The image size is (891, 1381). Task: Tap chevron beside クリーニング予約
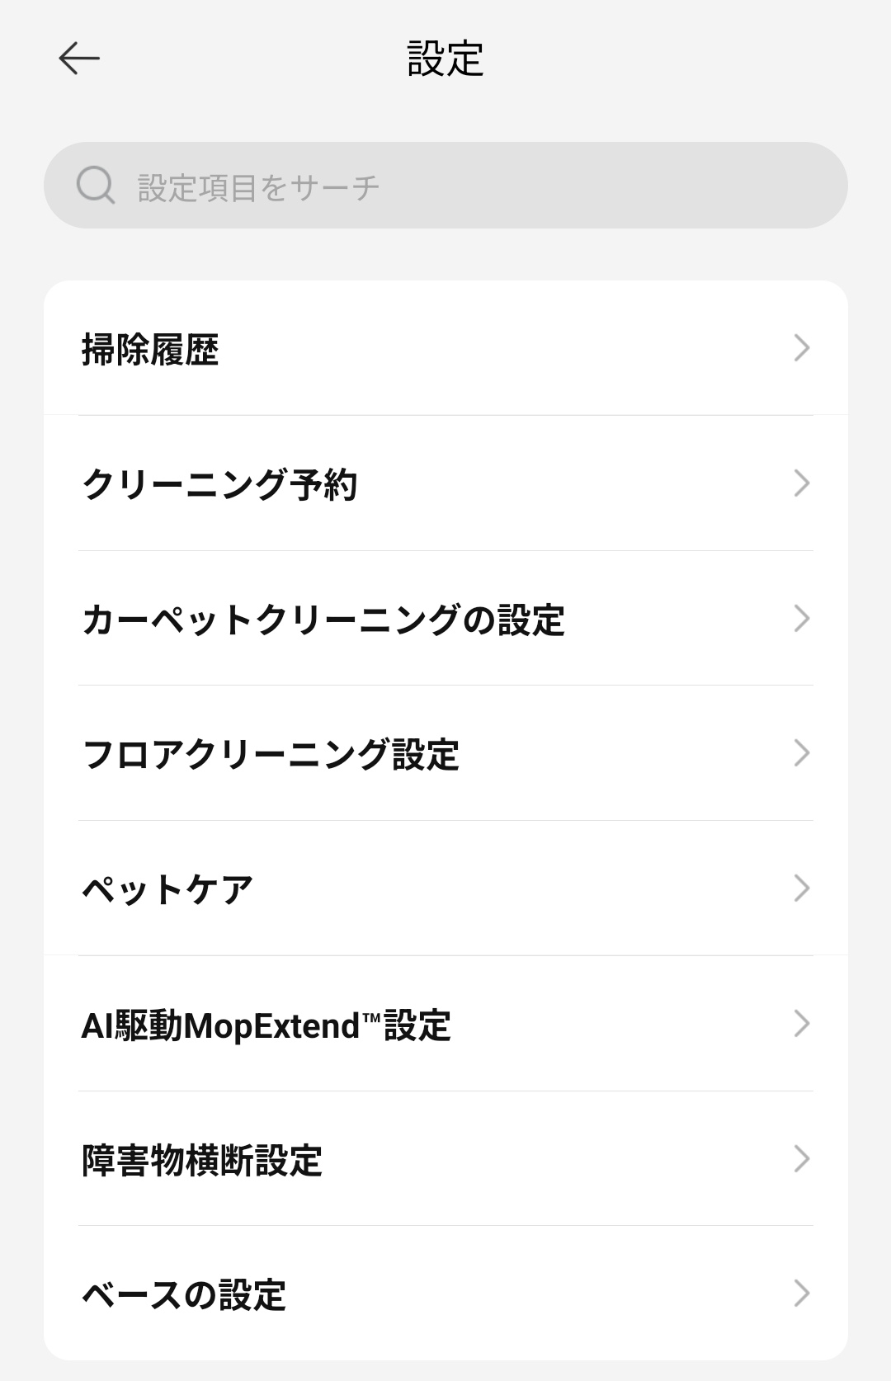pyautogui.click(x=801, y=483)
